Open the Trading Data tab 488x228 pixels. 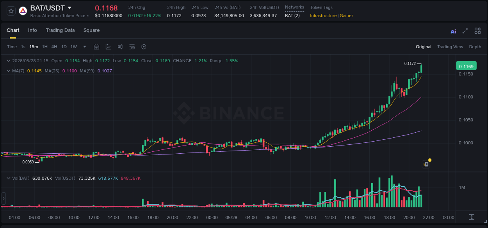click(60, 30)
